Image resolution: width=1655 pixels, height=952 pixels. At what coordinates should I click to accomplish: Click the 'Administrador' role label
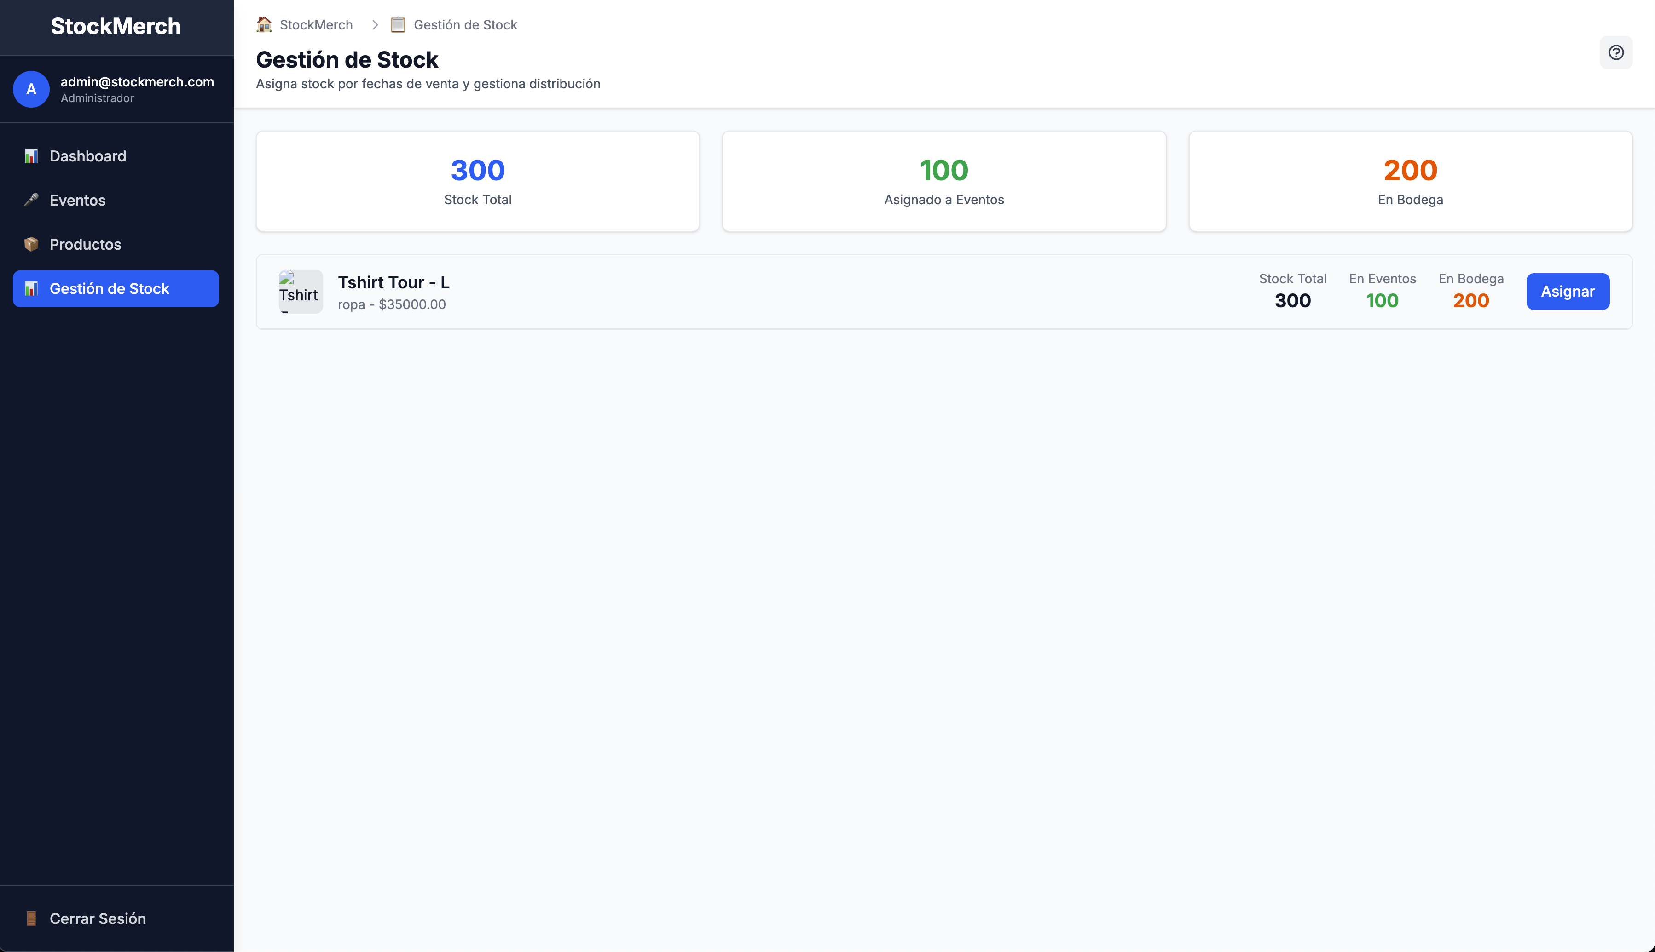click(97, 98)
